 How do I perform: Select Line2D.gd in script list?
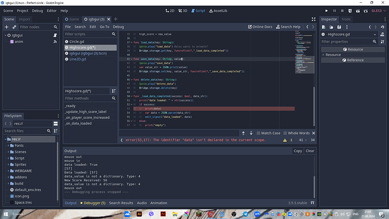(x=90, y=59)
